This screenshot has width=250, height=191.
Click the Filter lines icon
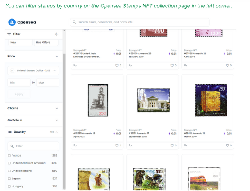pyautogui.click(x=9, y=34)
